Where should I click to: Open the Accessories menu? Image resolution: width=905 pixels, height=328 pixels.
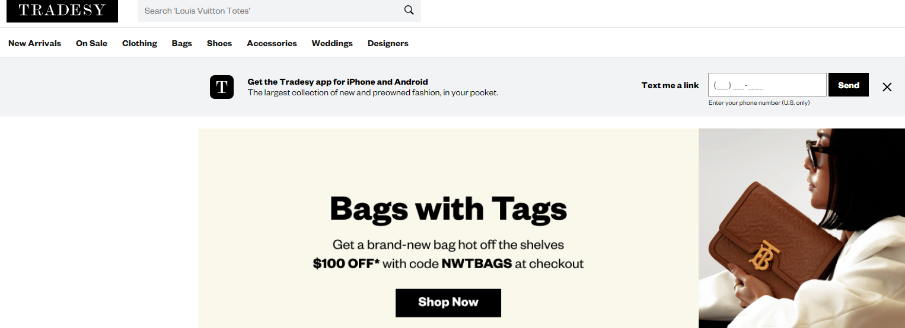272,43
